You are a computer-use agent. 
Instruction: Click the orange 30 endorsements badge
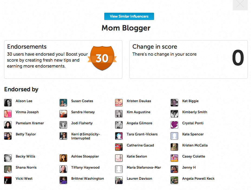(102, 58)
